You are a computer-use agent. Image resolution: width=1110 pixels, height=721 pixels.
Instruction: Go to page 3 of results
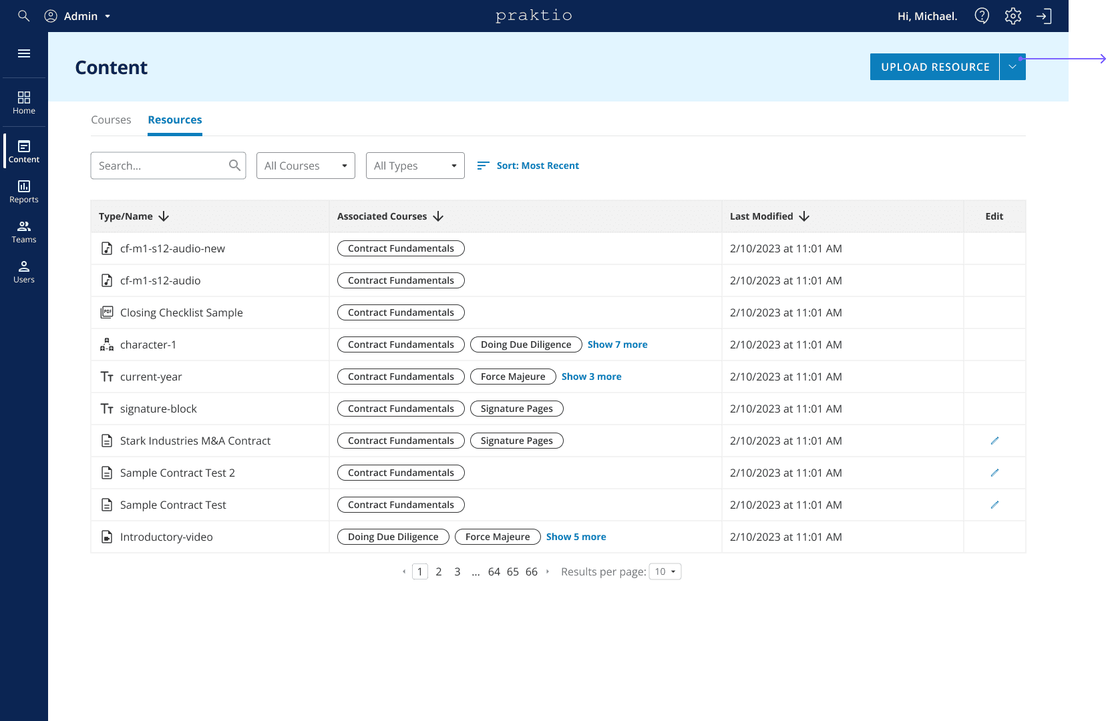click(457, 571)
